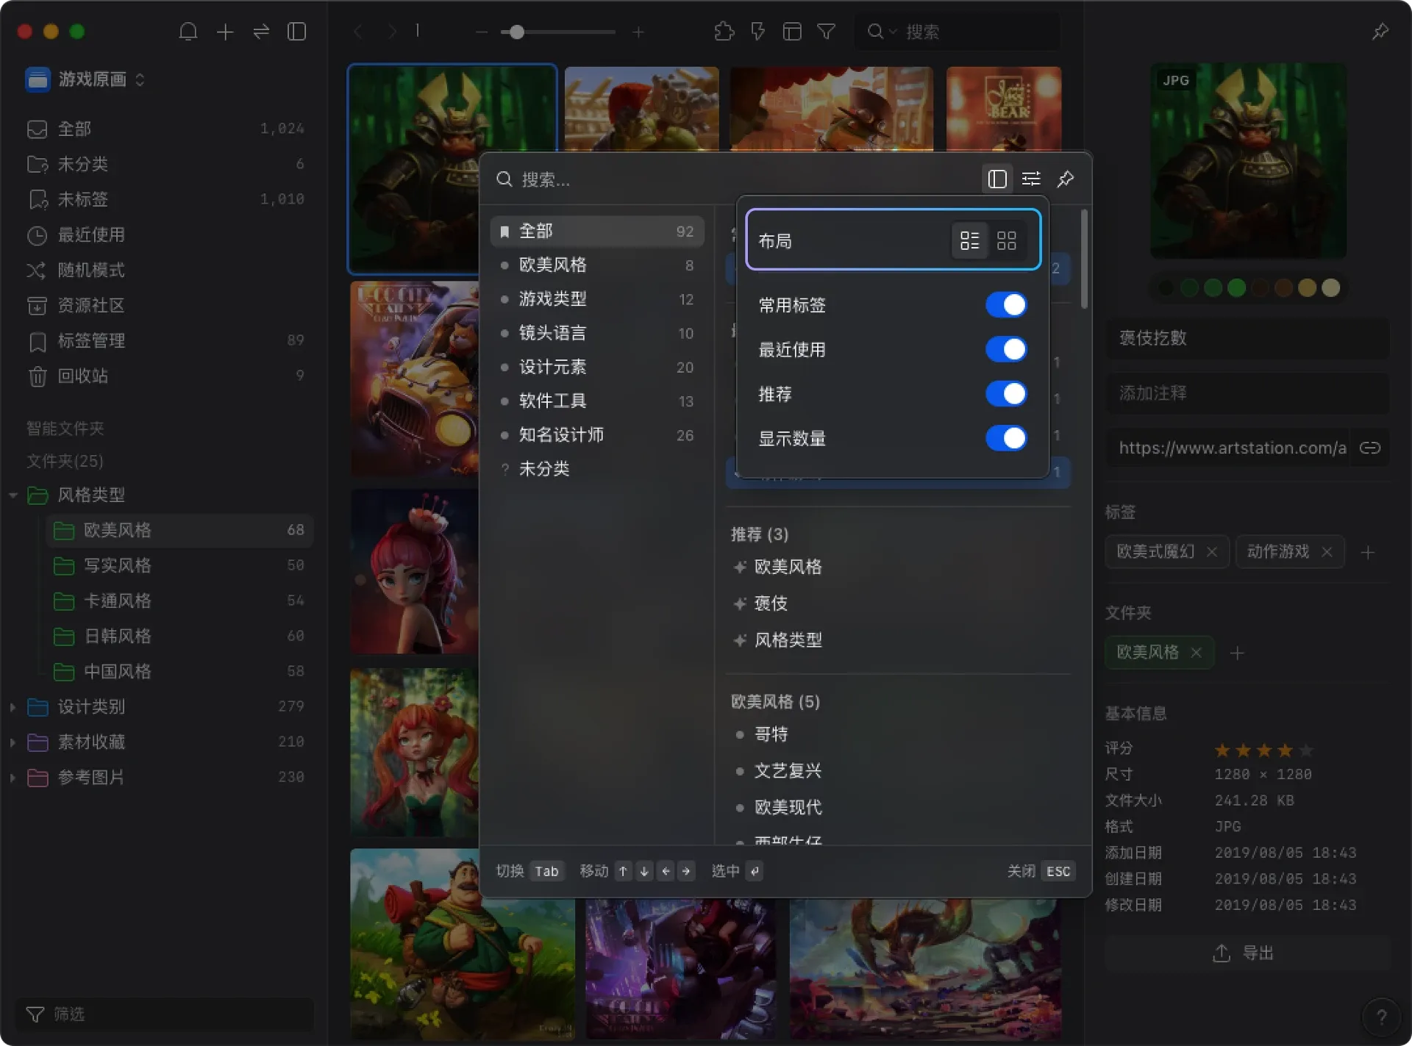Click the tag popup search field

[735, 179]
